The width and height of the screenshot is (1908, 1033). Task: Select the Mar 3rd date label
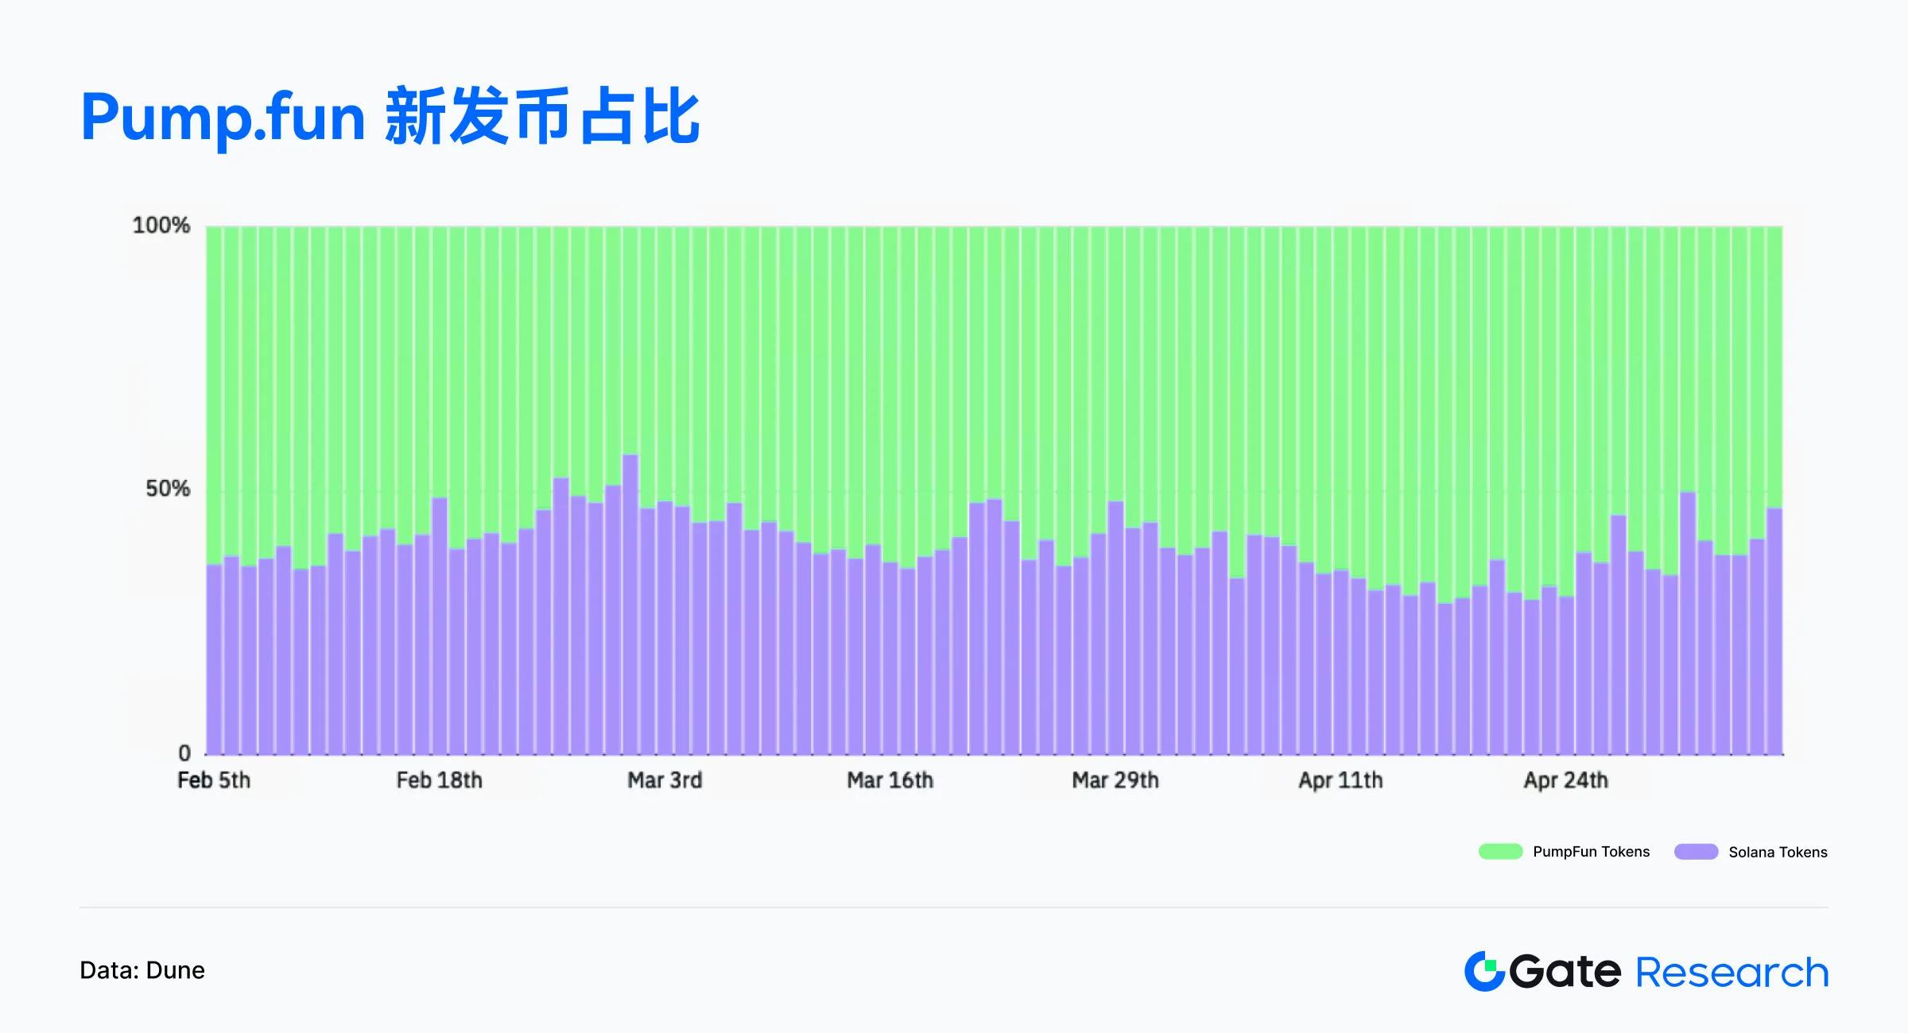point(665,780)
